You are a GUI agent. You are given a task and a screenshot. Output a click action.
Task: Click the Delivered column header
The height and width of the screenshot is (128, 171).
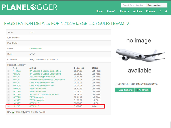(79, 68)
